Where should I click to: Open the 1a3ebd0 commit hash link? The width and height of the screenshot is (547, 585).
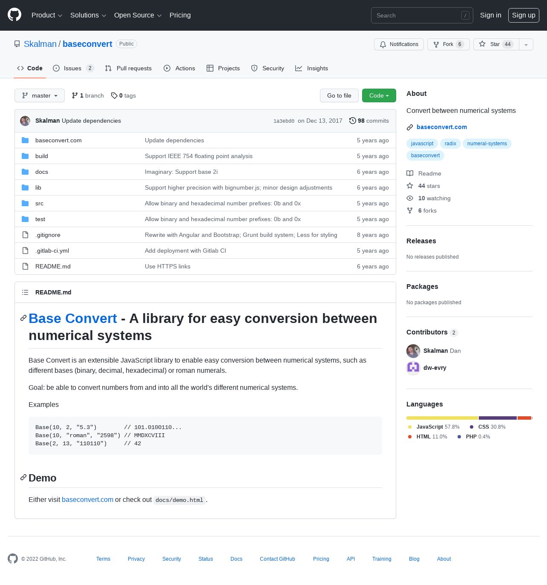tap(284, 121)
